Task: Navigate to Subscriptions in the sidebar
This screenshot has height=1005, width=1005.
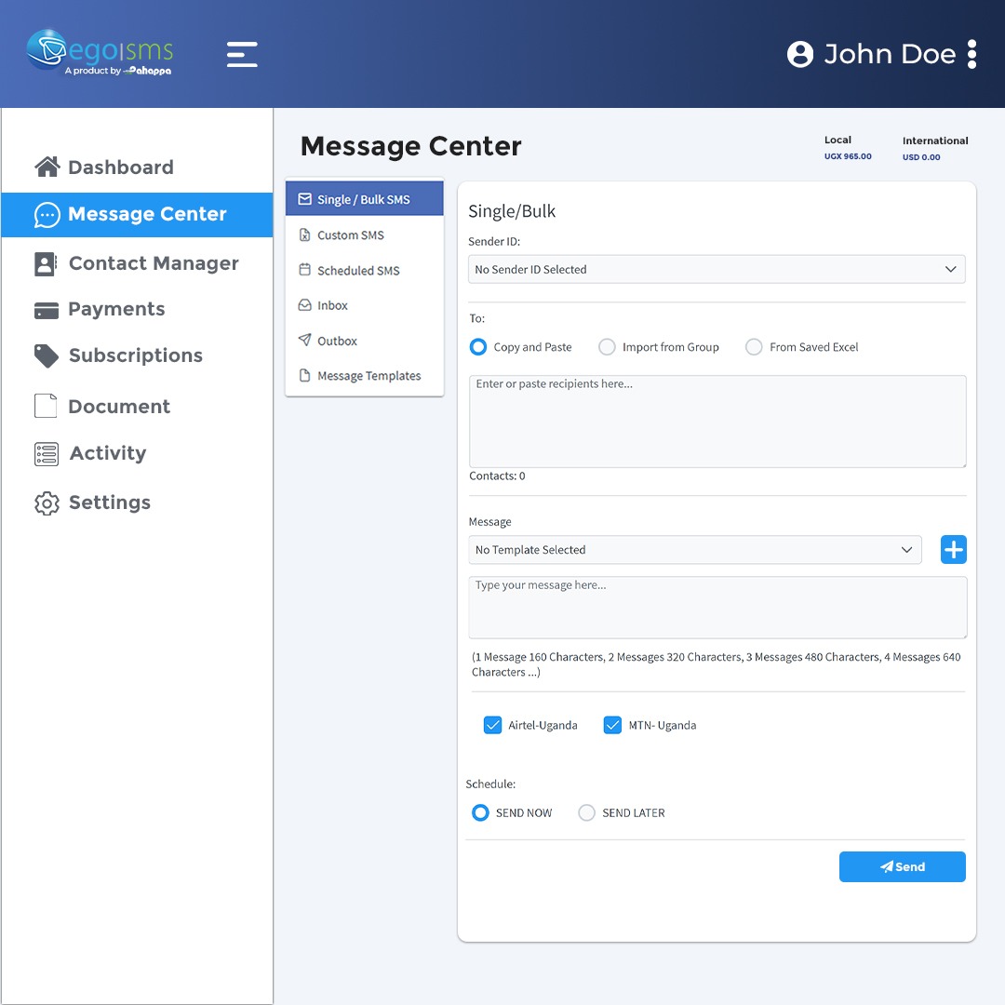Action: coord(137,355)
